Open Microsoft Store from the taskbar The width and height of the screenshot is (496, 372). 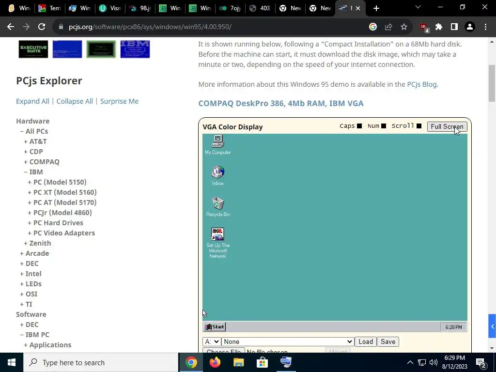(x=262, y=362)
